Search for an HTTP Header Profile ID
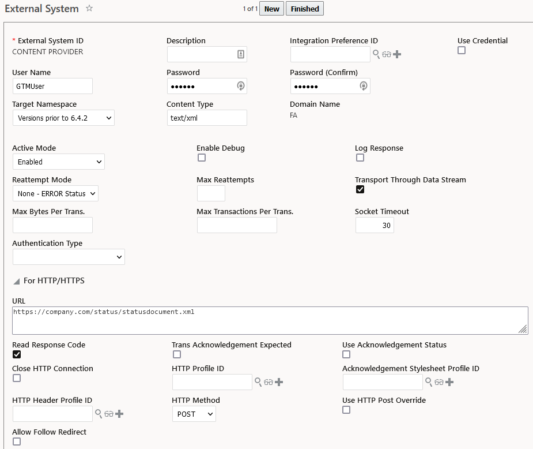 [x=99, y=414]
